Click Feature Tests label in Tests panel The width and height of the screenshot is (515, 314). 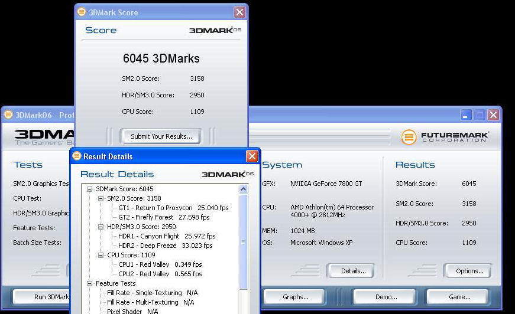click(34, 228)
